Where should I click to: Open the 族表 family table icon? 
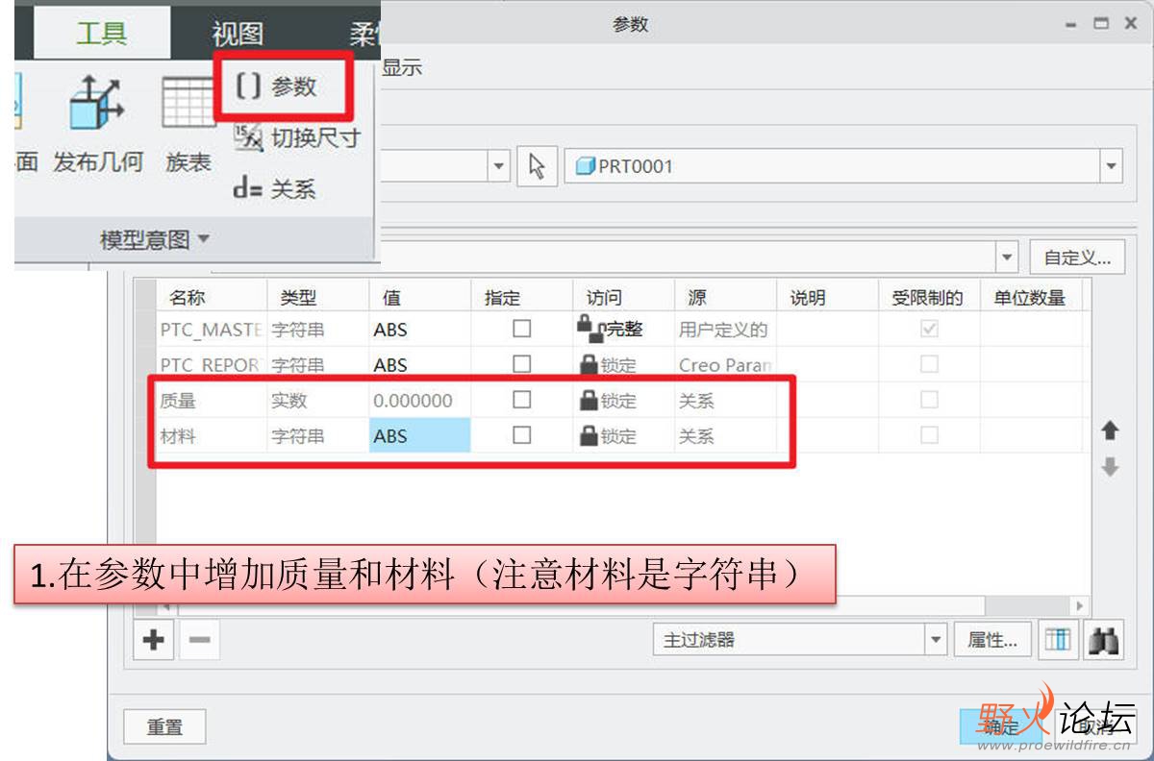coord(188,102)
